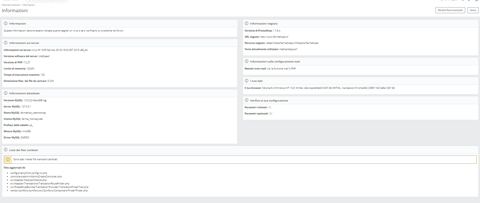Screen dimensions: 480x203
Task: Select shop path /data/vhosts/farmahope.it text
Action: pos(292,43)
